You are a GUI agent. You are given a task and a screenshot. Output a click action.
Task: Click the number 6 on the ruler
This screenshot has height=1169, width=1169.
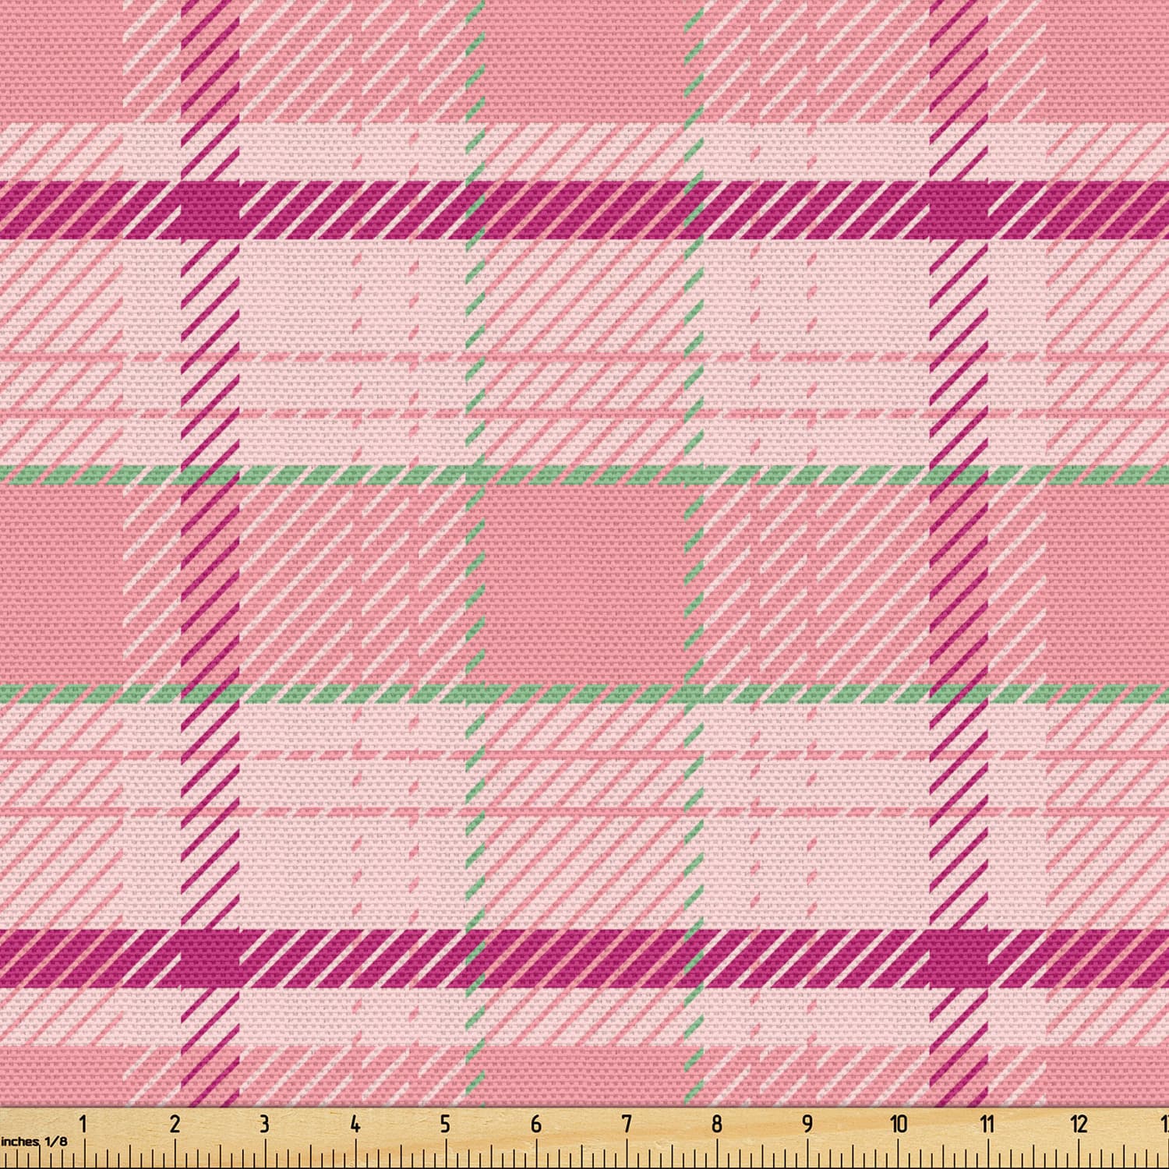[536, 1123]
